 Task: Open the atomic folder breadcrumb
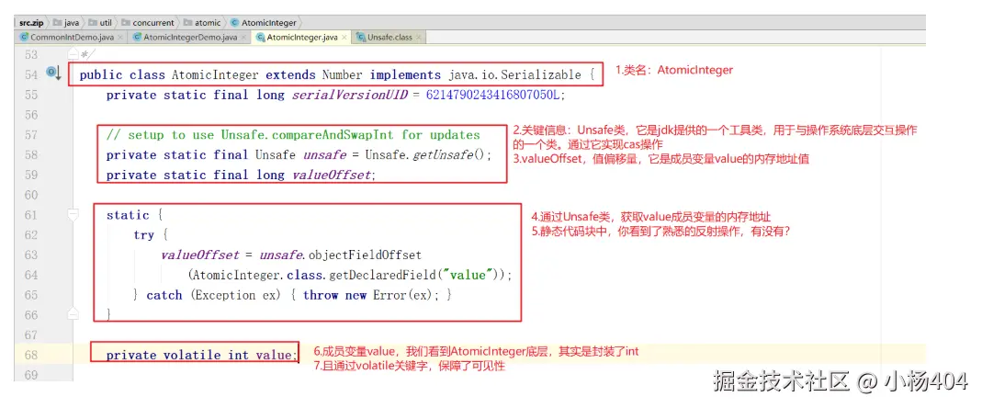click(202, 23)
